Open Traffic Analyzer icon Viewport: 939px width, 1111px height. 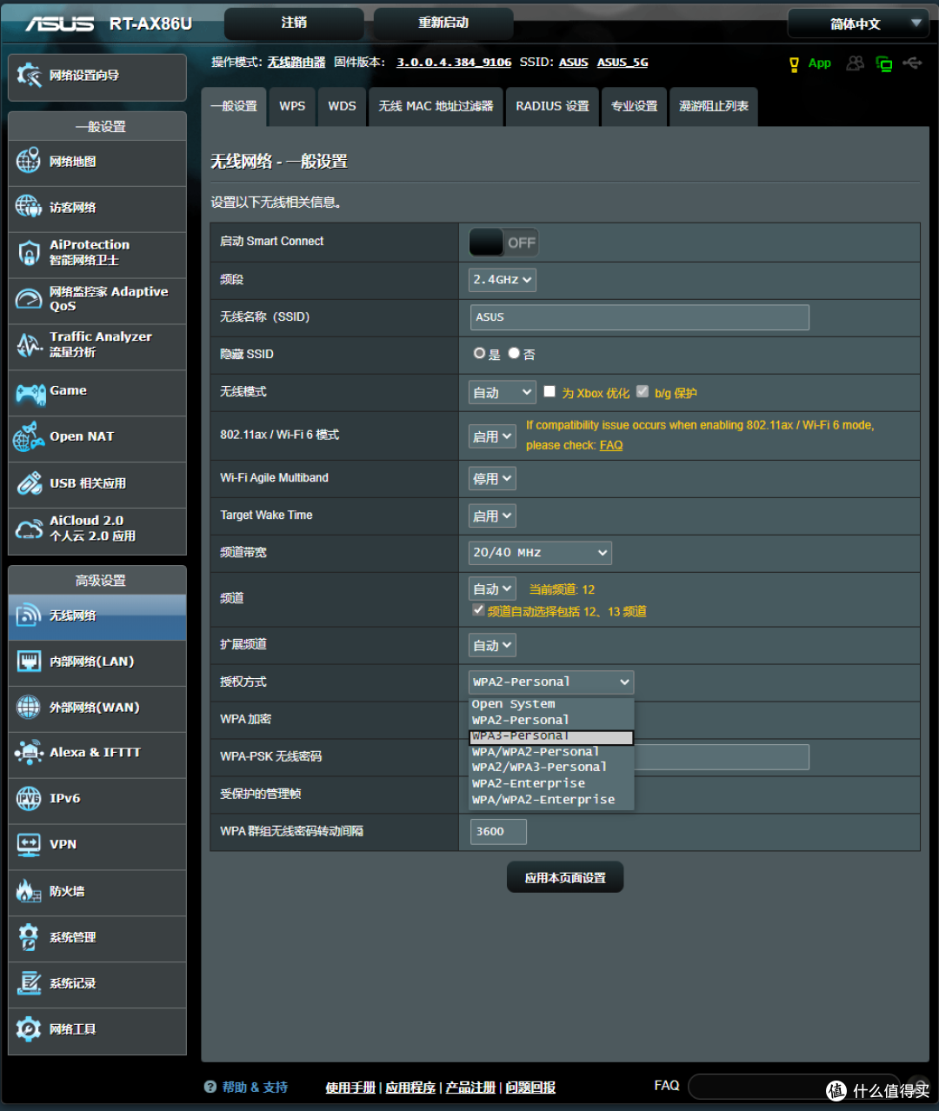tap(29, 345)
